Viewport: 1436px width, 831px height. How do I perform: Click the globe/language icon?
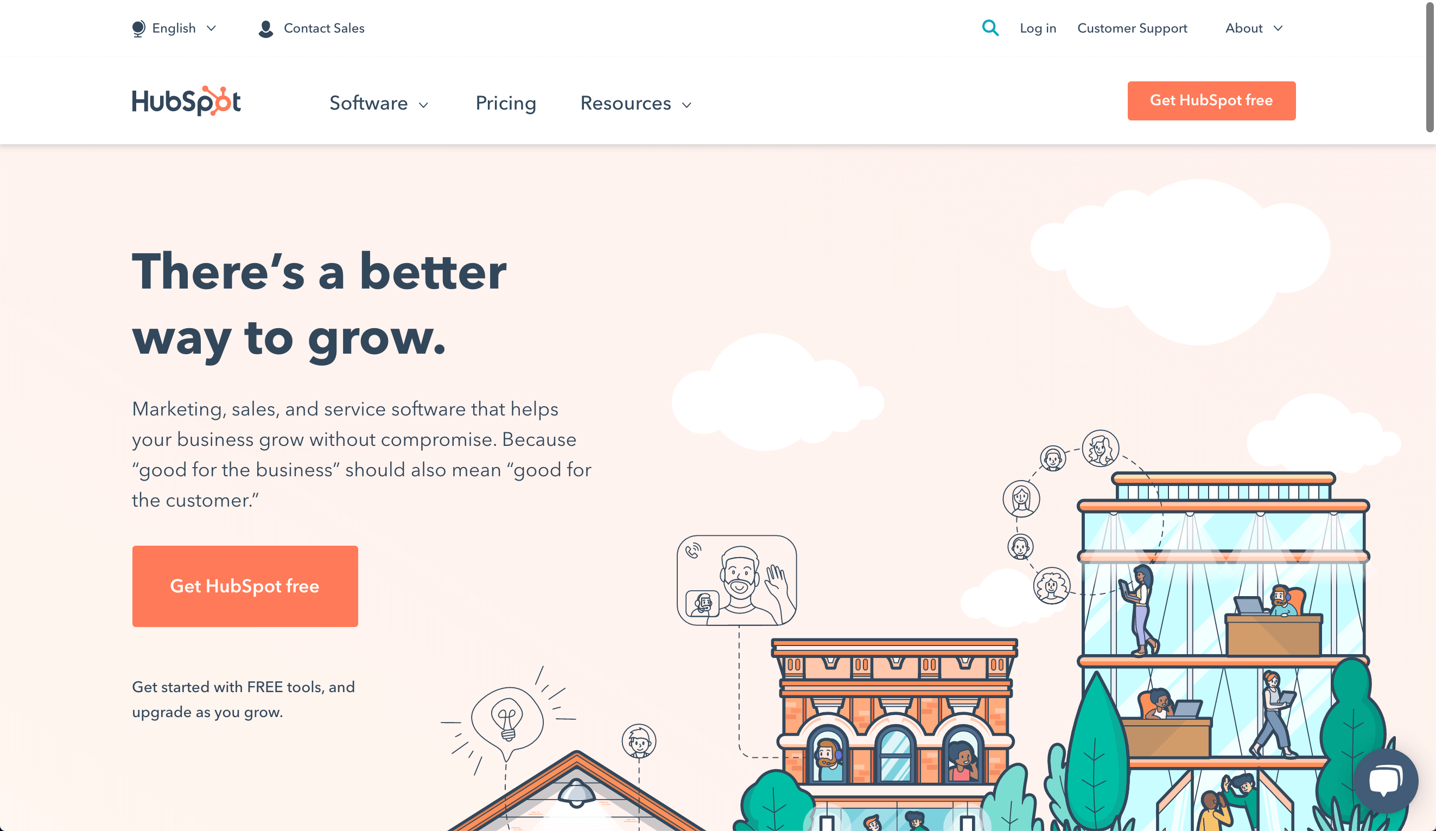tap(138, 28)
